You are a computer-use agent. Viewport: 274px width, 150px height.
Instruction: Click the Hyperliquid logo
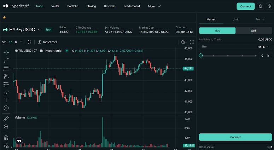coord(16,6)
